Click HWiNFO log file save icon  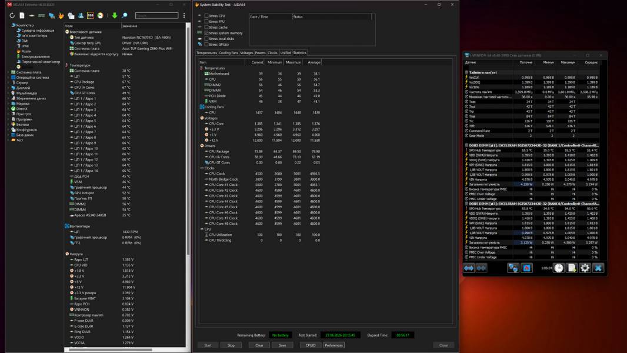[572, 268]
